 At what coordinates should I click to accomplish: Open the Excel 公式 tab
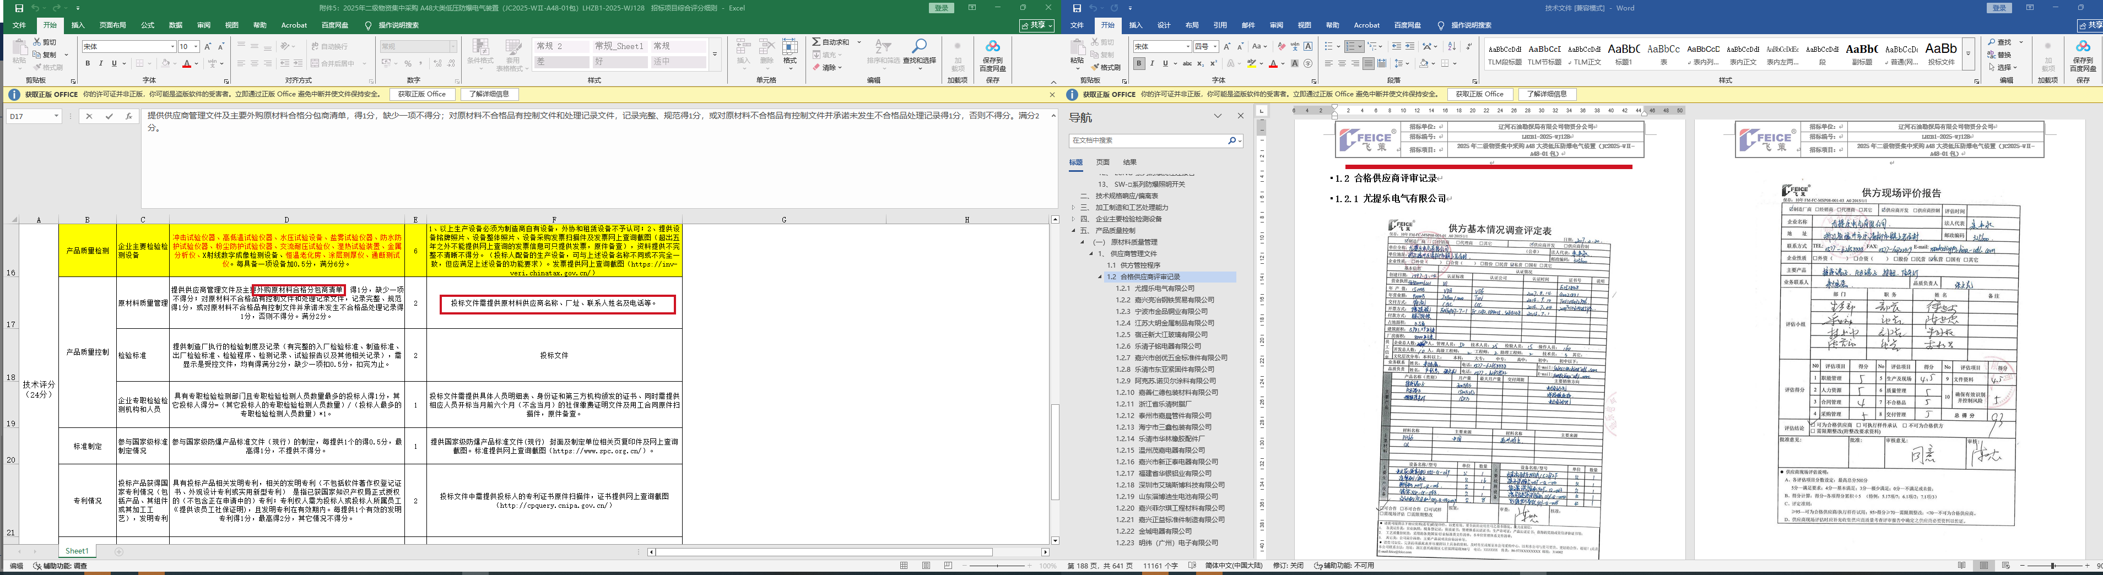148,25
